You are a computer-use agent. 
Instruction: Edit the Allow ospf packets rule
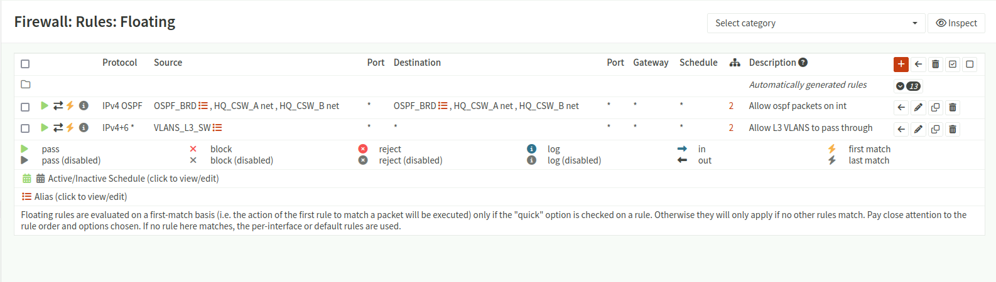[x=918, y=107]
